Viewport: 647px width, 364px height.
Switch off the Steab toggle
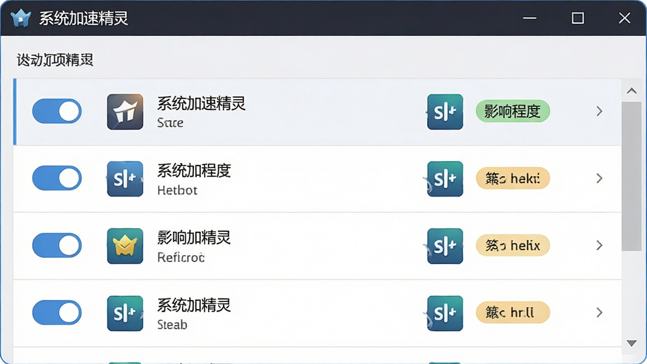point(57,312)
